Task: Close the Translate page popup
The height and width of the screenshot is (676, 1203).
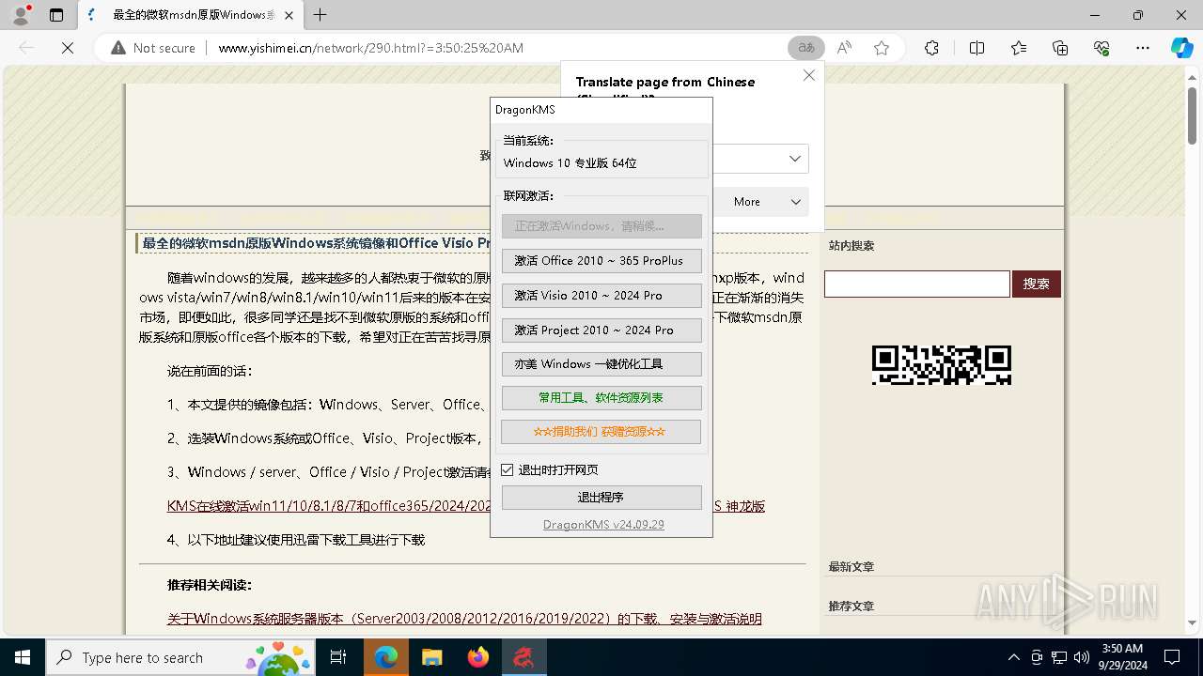Action: (x=809, y=75)
